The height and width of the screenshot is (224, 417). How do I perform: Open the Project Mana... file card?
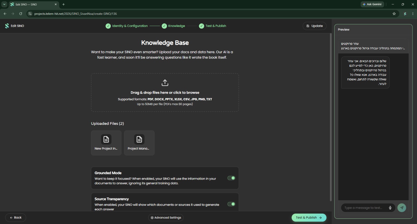(139, 143)
